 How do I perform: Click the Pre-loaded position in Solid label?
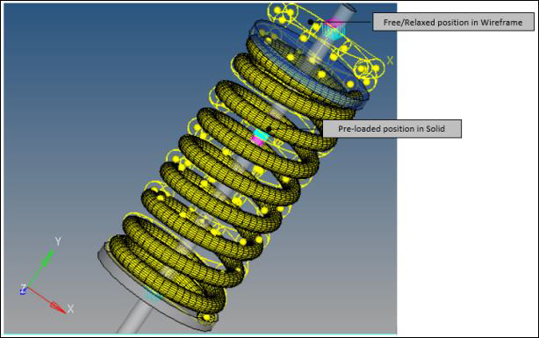392,128
